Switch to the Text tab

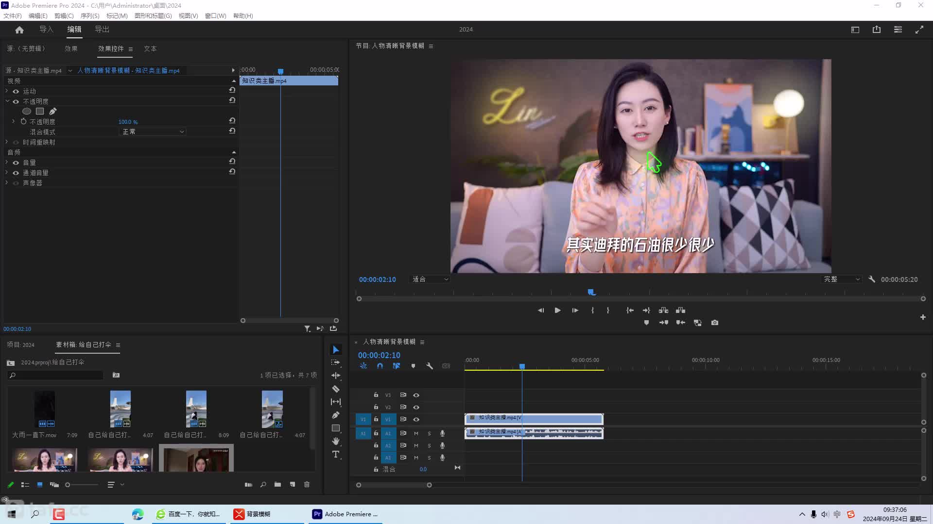pos(150,49)
